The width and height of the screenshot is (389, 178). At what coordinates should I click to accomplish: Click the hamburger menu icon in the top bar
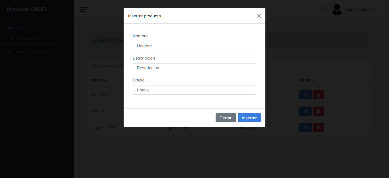(83, 9)
